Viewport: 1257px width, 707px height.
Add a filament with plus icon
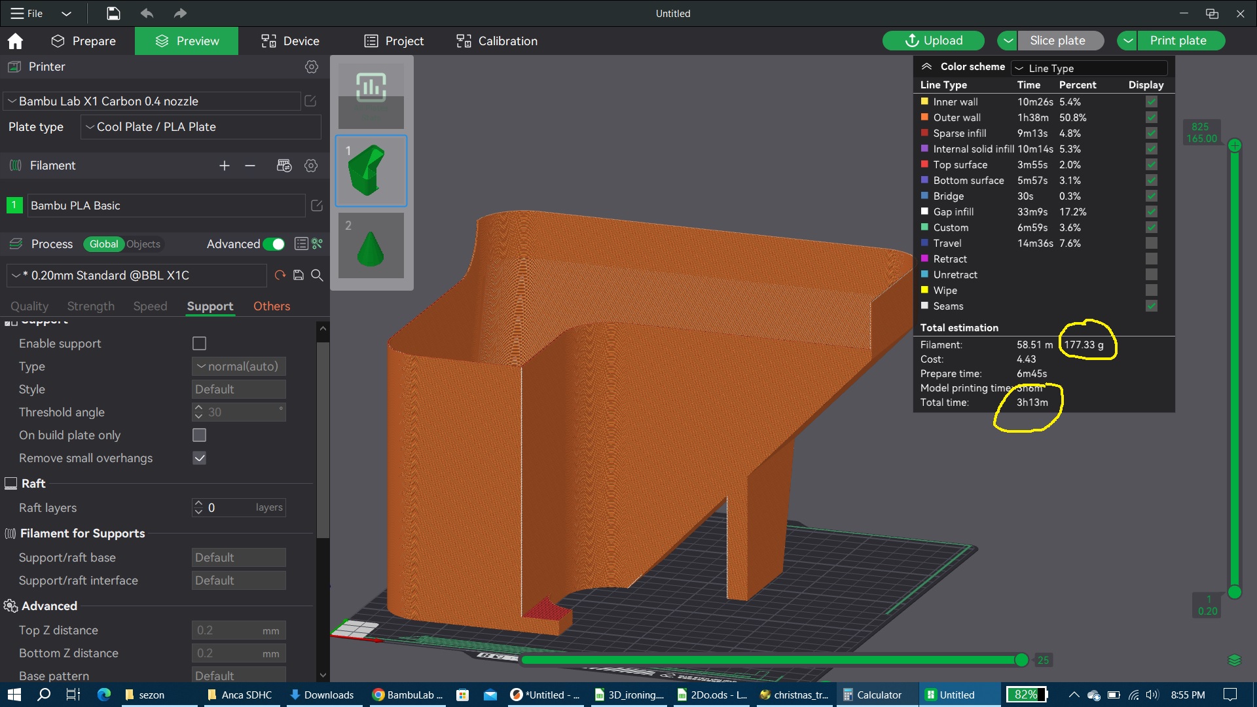tap(225, 166)
